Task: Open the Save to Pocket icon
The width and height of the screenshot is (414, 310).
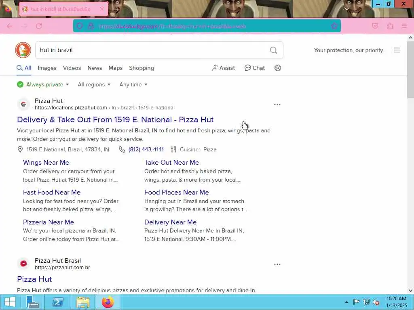Action: click(375, 26)
